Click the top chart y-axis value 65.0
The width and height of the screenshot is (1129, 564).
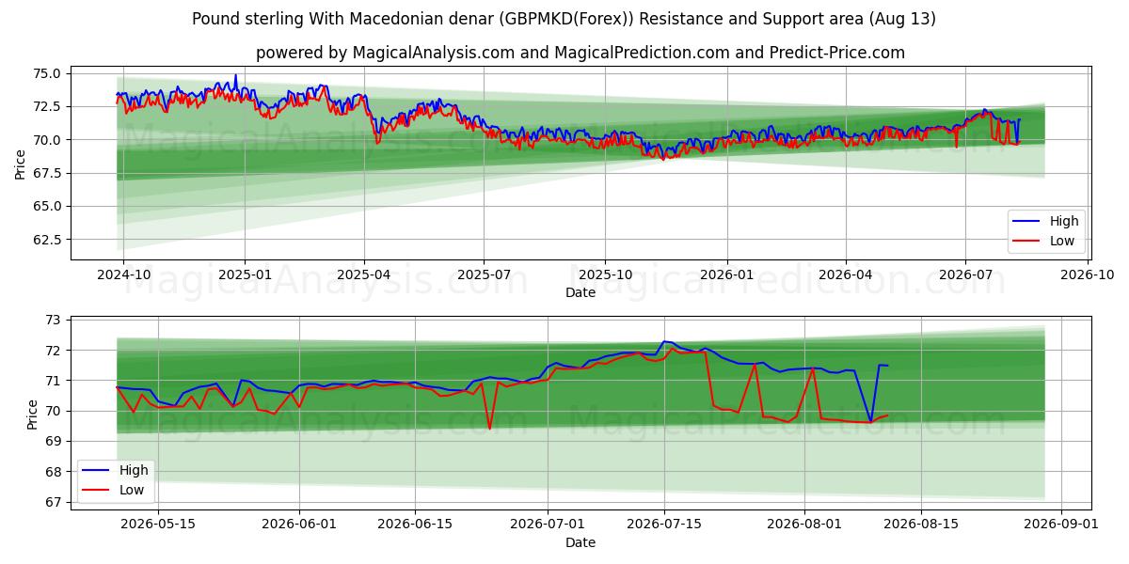coord(46,206)
